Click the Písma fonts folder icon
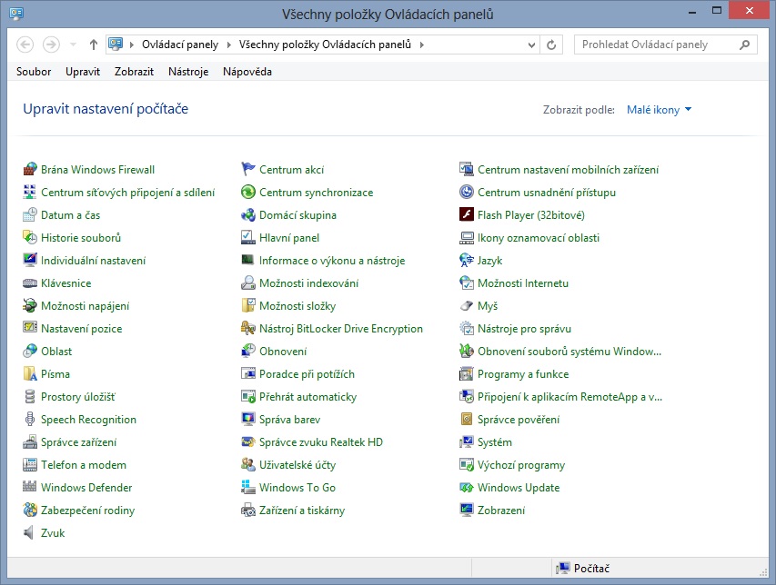This screenshot has width=776, height=585. [30, 374]
